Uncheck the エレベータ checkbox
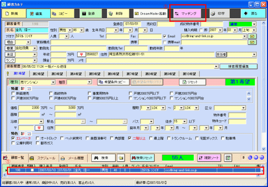Viewport: 268px width, 187px height. 13,138
